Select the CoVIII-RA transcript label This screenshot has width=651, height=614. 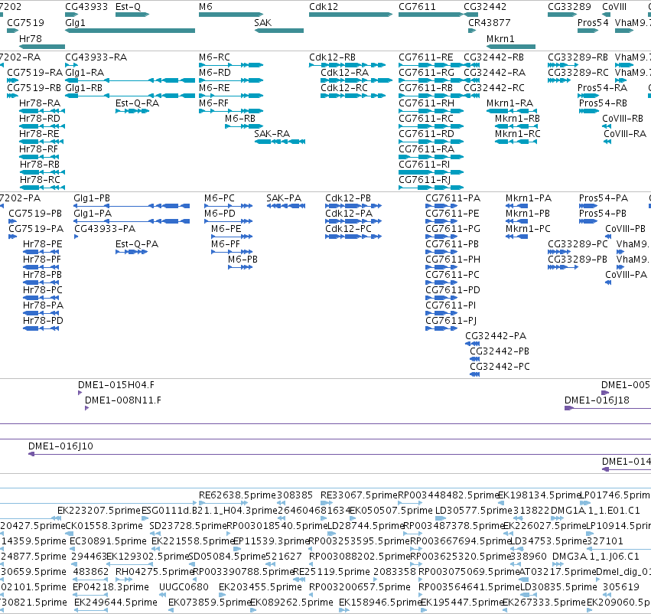tap(625, 134)
